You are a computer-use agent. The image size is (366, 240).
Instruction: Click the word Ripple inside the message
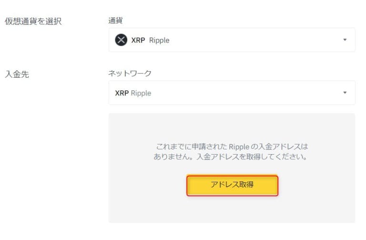239,147
